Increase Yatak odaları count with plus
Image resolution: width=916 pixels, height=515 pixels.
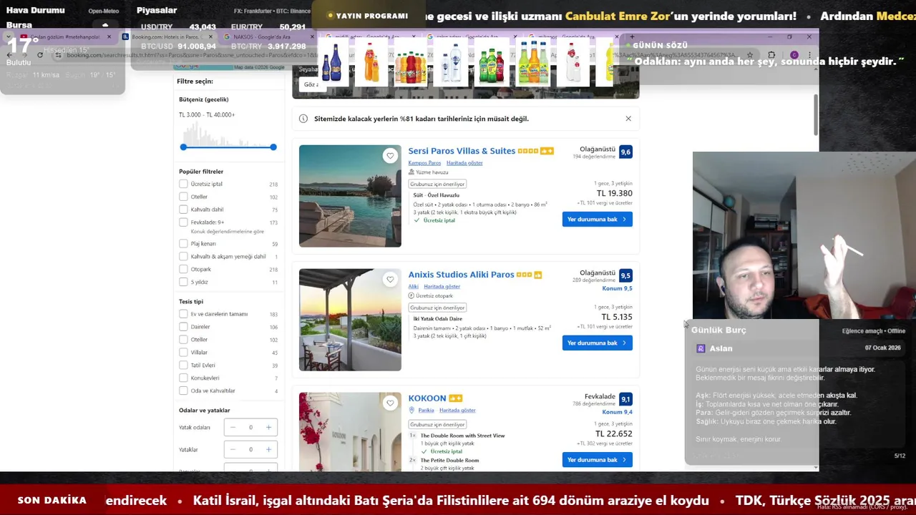pos(268,428)
